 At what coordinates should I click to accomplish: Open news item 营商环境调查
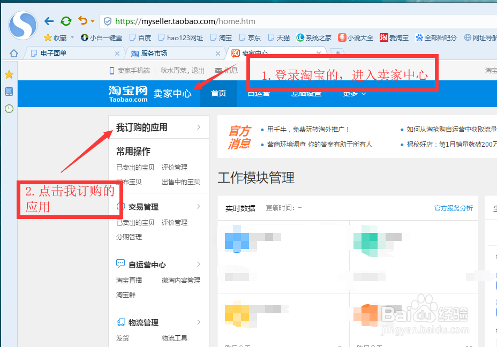click(320, 144)
